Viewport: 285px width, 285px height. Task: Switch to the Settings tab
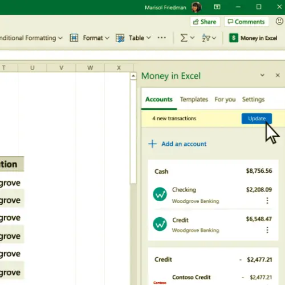coord(253,99)
